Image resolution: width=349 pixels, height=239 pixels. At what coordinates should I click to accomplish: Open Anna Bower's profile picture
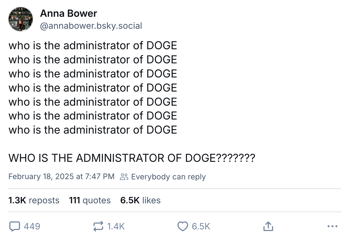point(21,19)
